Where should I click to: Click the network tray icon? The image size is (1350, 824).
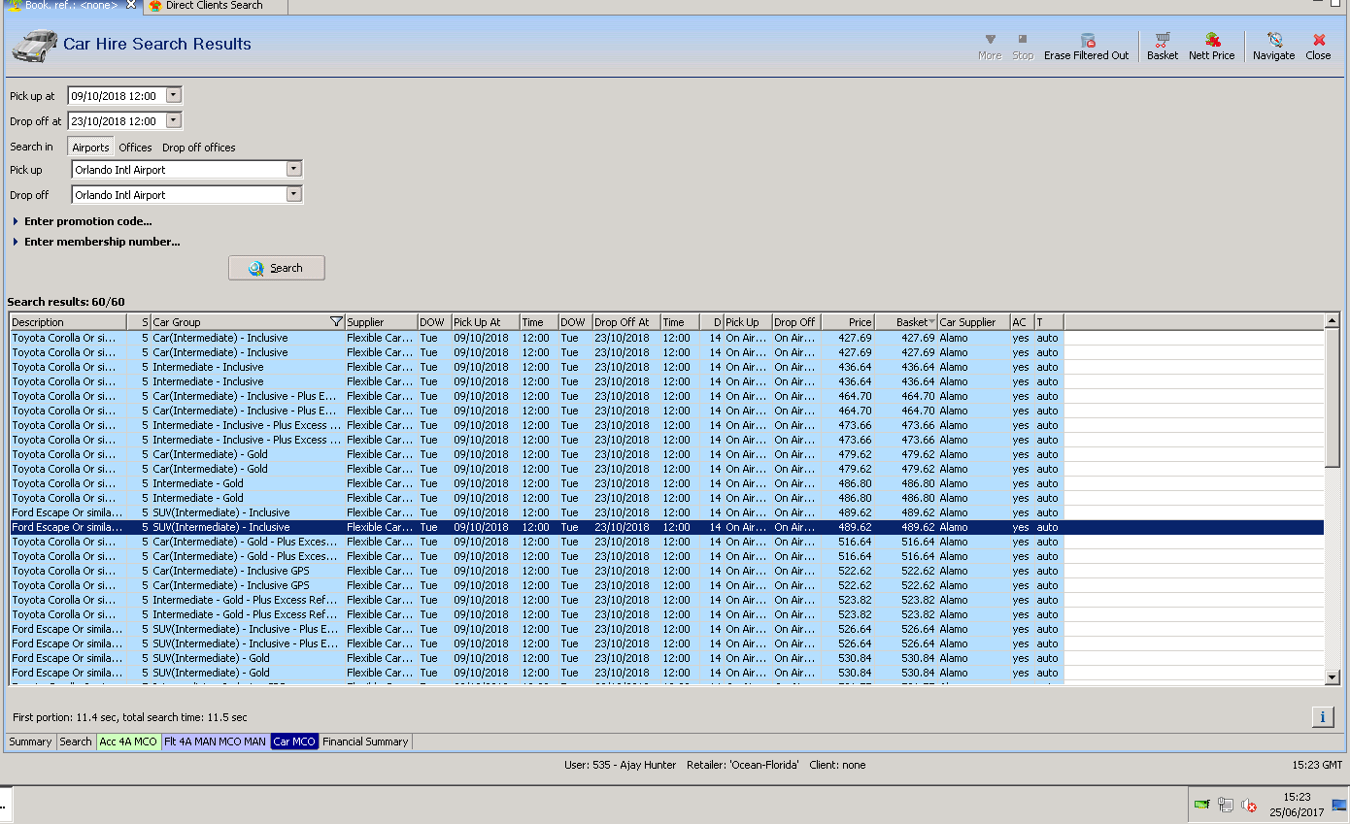[1225, 805]
